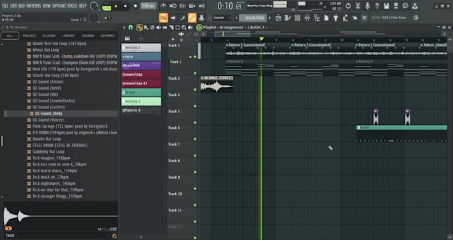
Task: Show the Browser panel icon
Action: pyautogui.click(x=316, y=18)
